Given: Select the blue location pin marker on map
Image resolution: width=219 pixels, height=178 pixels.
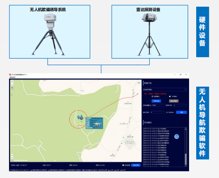Looking at the screenshot, I should coord(78,117).
